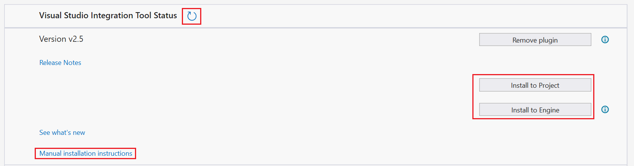This screenshot has width=634, height=166.
Task: Open the Release Notes link
Action: click(60, 63)
